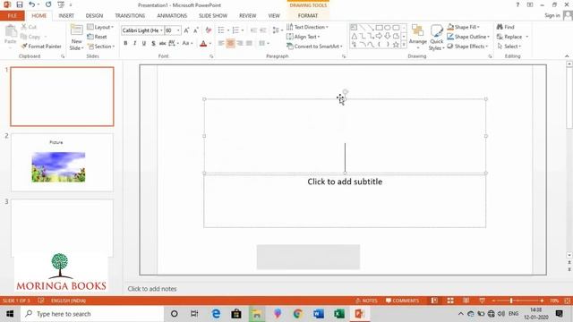Image resolution: width=573 pixels, height=322 pixels.
Task: Open the Align Text dropdown
Action: 303,37
